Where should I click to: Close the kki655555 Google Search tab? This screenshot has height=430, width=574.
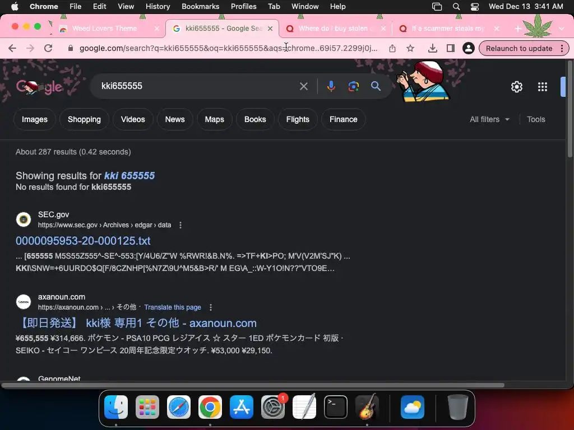pyautogui.click(x=270, y=29)
